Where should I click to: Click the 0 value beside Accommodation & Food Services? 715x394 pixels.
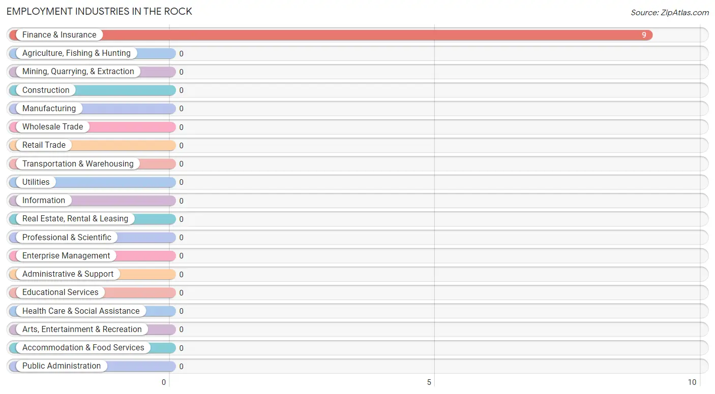(x=181, y=348)
